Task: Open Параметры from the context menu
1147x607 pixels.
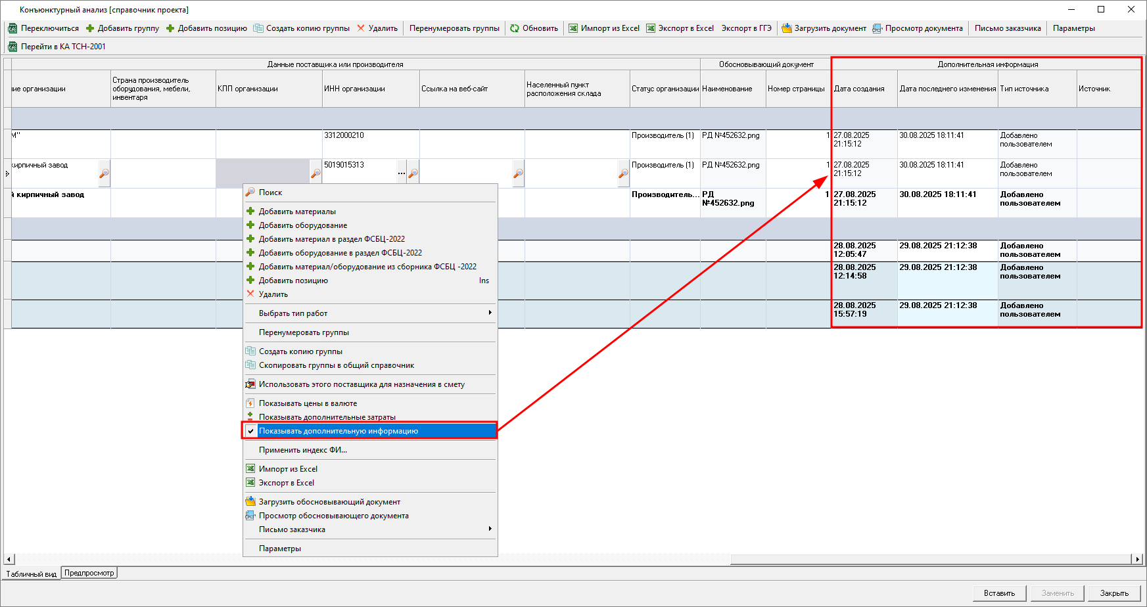Action: (x=370, y=549)
